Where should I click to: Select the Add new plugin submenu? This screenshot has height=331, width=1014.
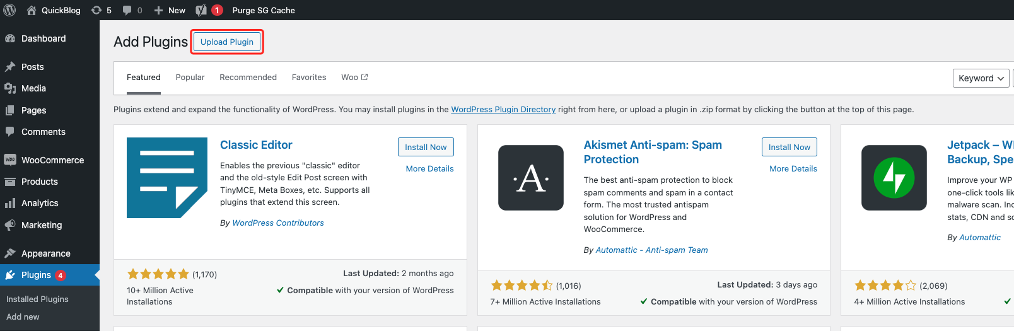23,316
